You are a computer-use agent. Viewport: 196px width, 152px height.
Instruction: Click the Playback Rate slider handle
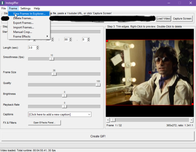click(x=64, y=107)
